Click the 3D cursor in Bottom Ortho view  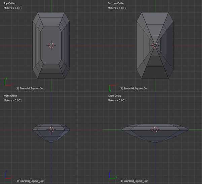tap(155, 45)
